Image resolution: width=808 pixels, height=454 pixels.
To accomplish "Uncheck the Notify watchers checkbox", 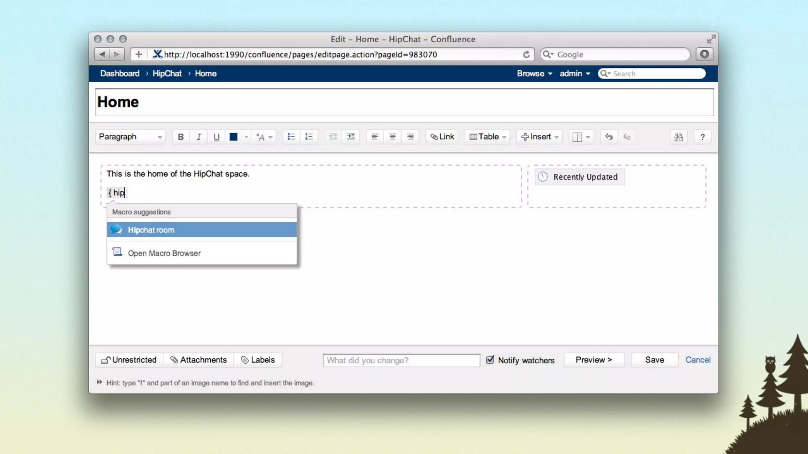I will click(x=490, y=360).
